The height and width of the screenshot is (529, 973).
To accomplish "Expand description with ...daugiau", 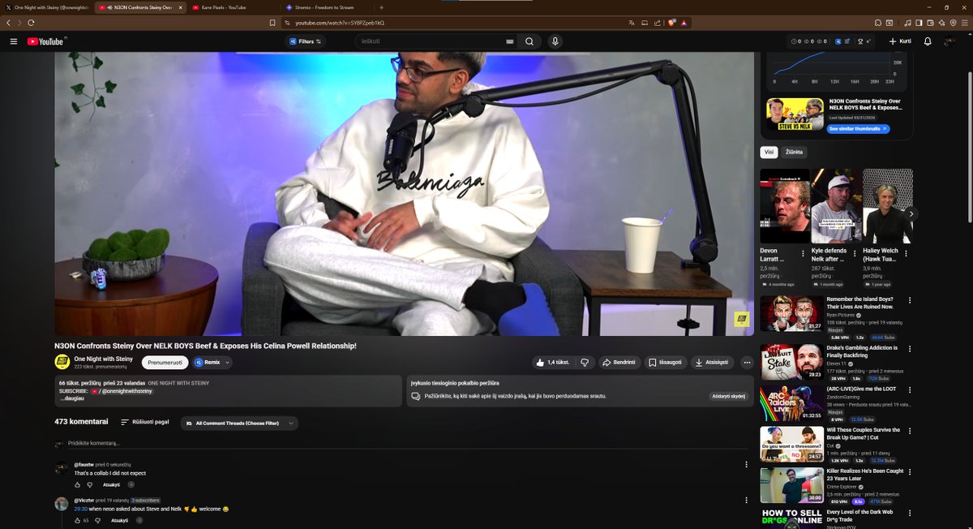I will tap(72, 398).
